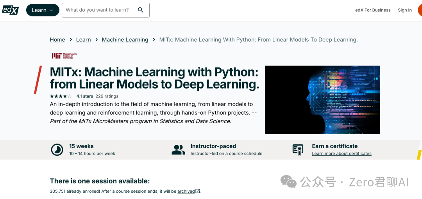Click the AI course thumbnail image
Image resolution: width=422 pixels, height=199 pixels.
click(322, 100)
